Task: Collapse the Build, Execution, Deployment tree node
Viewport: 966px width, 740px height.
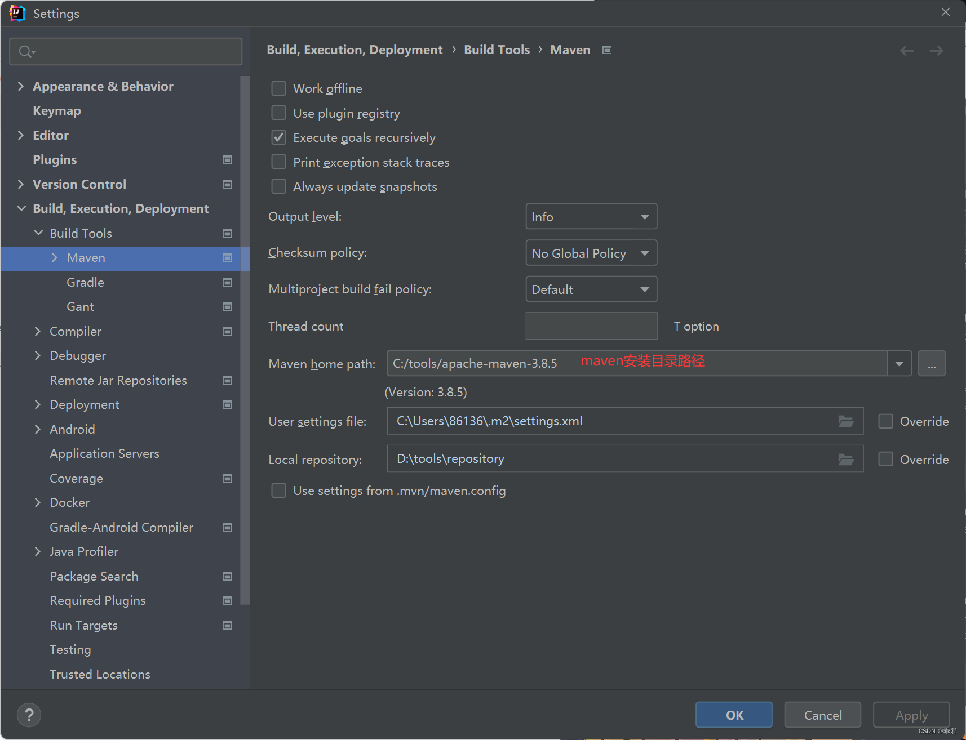Action: click(21, 208)
